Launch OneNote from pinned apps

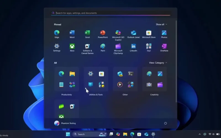point(164,47)
